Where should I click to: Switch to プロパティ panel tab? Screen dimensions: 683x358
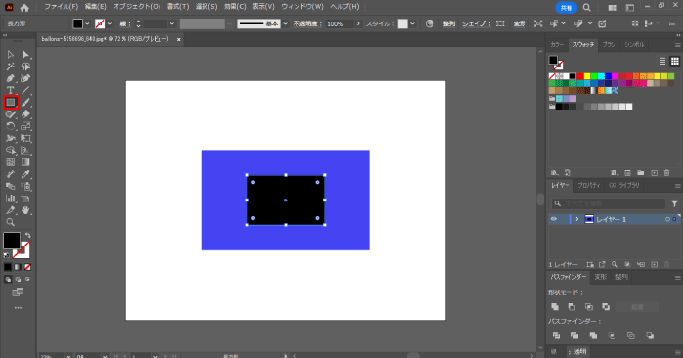(x=589, y=185)
